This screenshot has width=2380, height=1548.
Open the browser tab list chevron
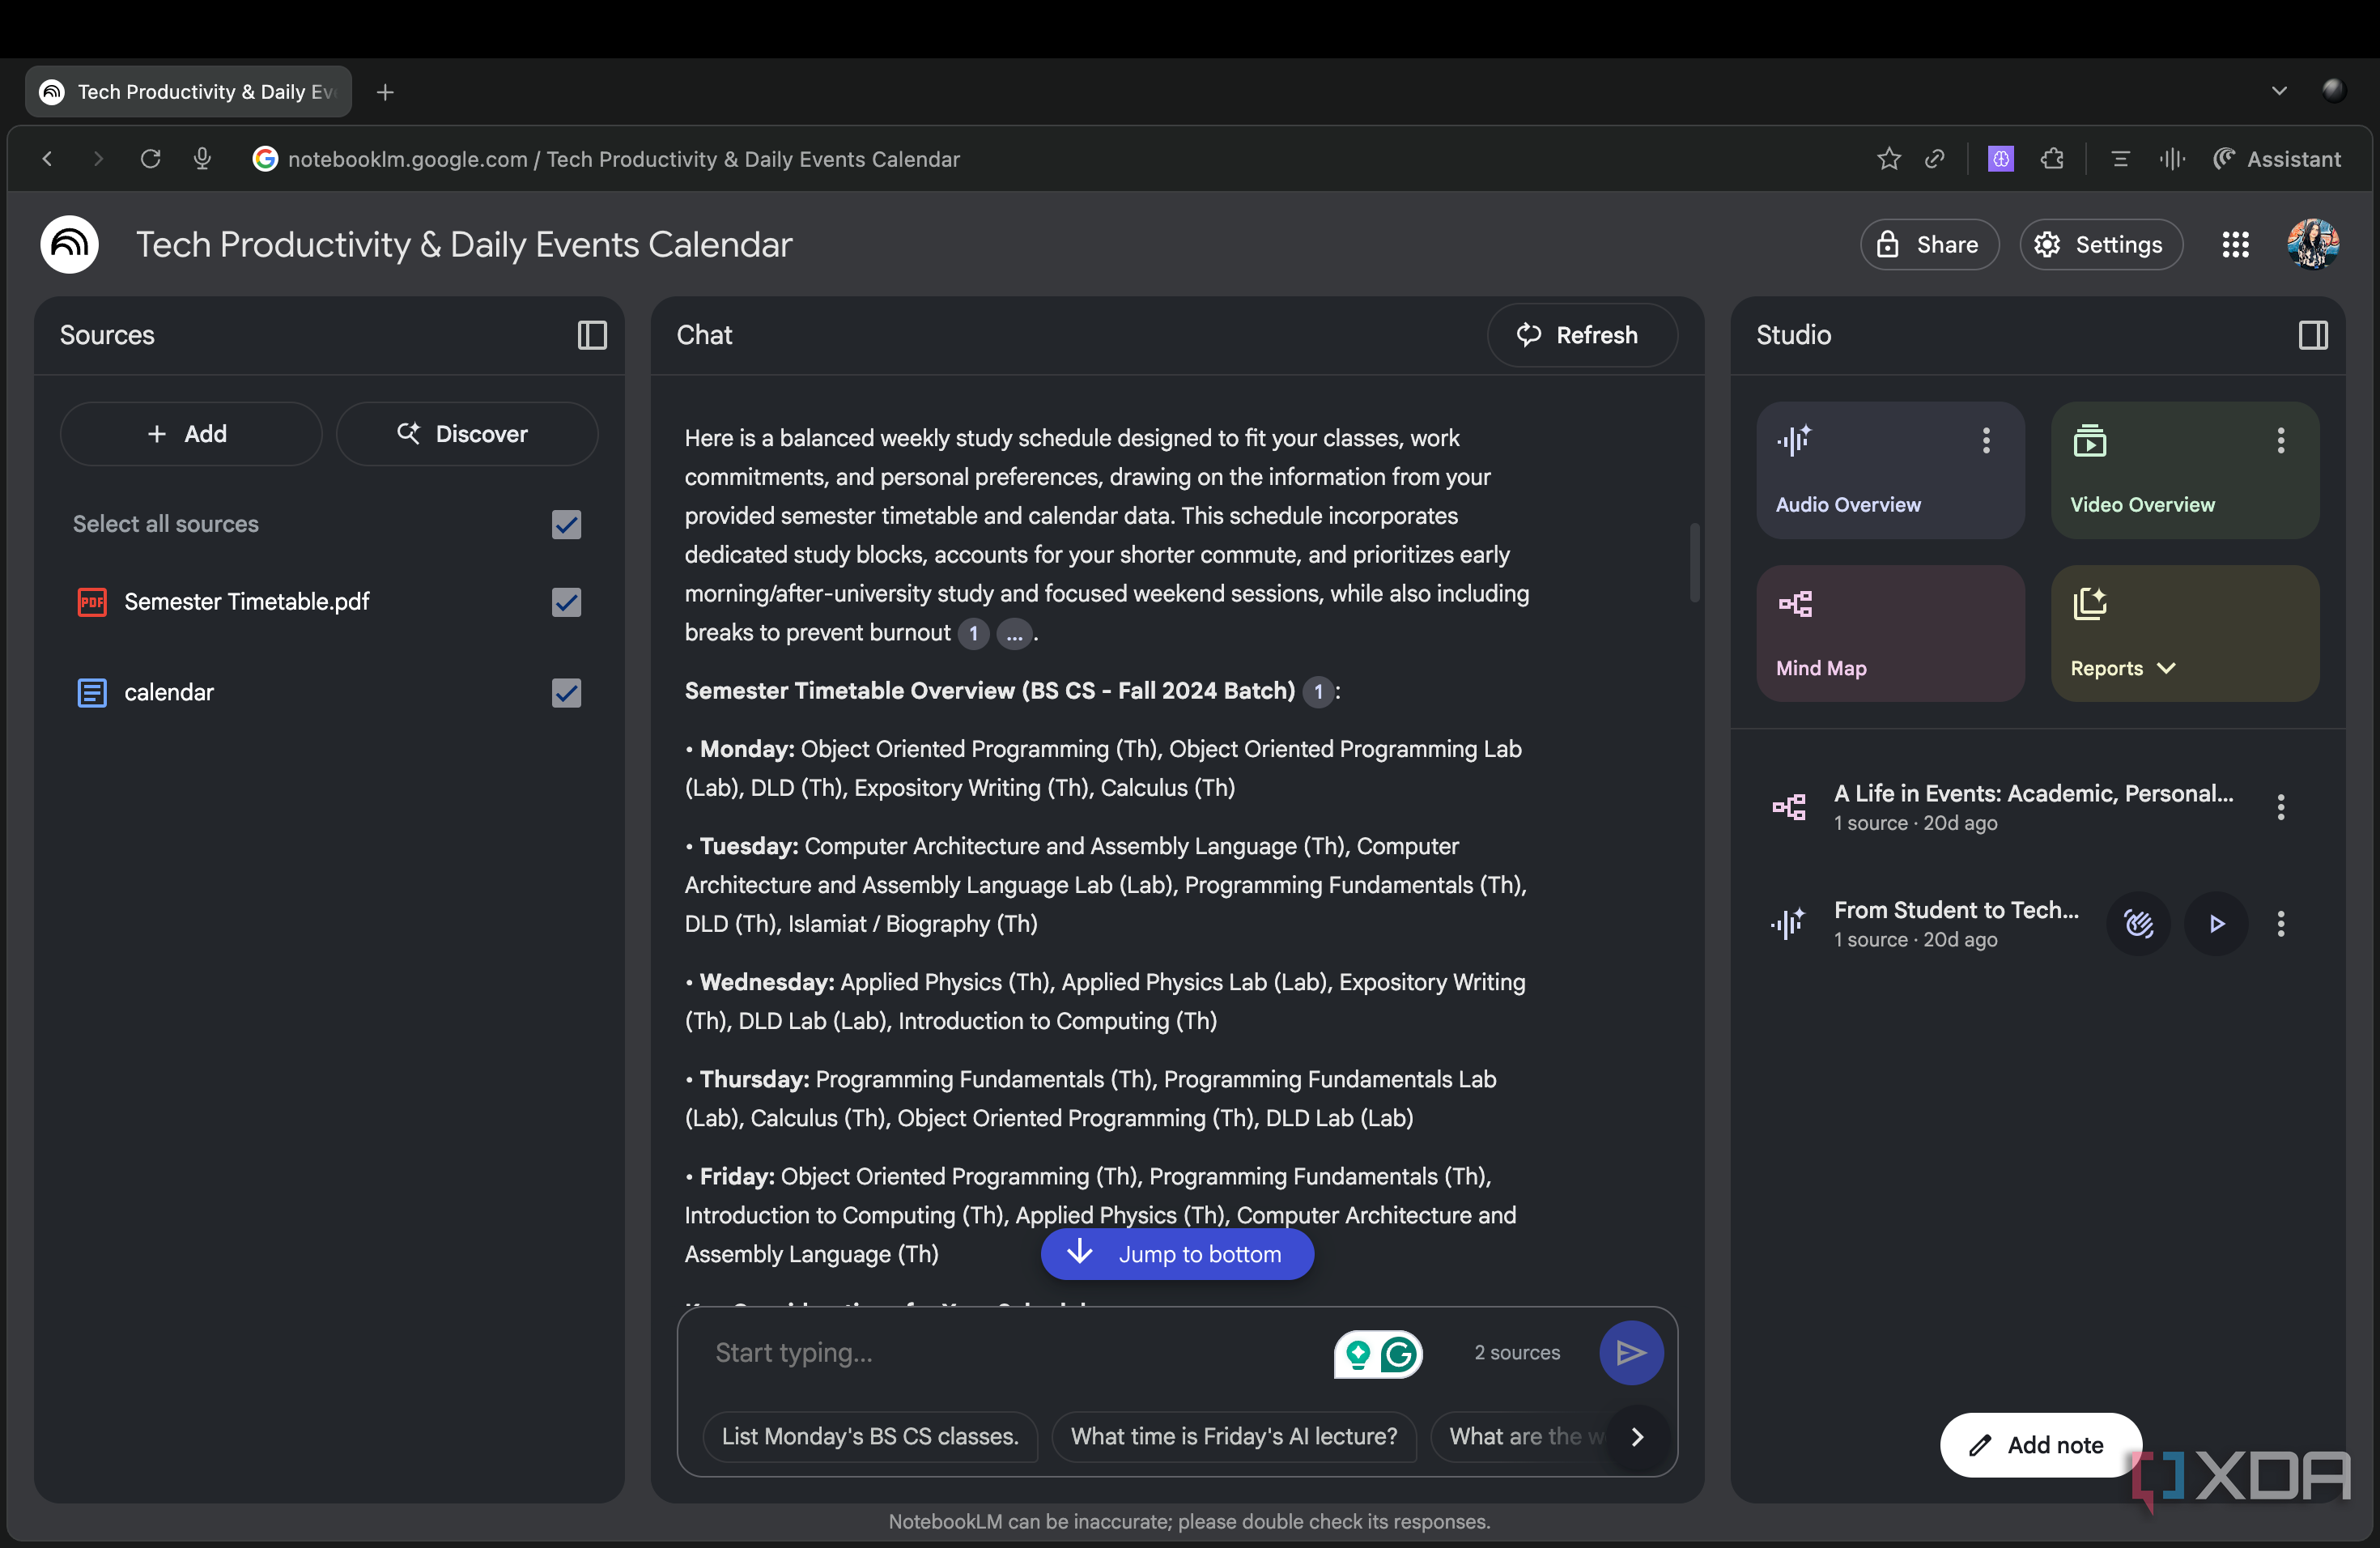coord(2279,91)
